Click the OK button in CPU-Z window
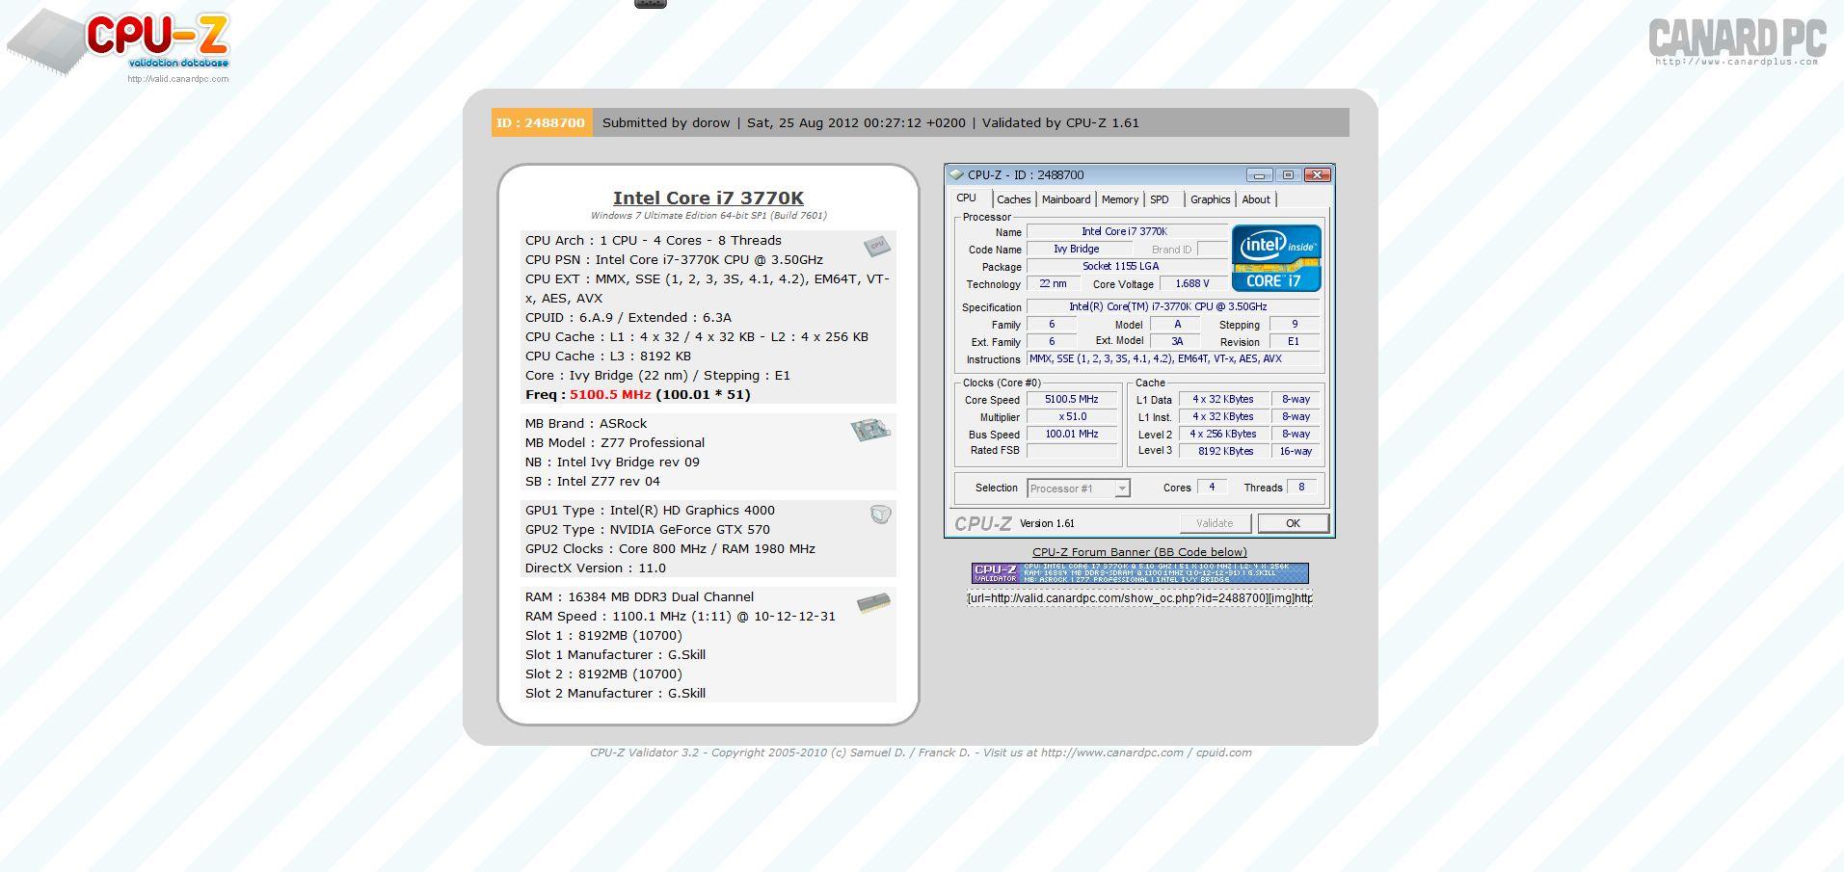Screen dimensions: 1844x872 [1293, 523]
